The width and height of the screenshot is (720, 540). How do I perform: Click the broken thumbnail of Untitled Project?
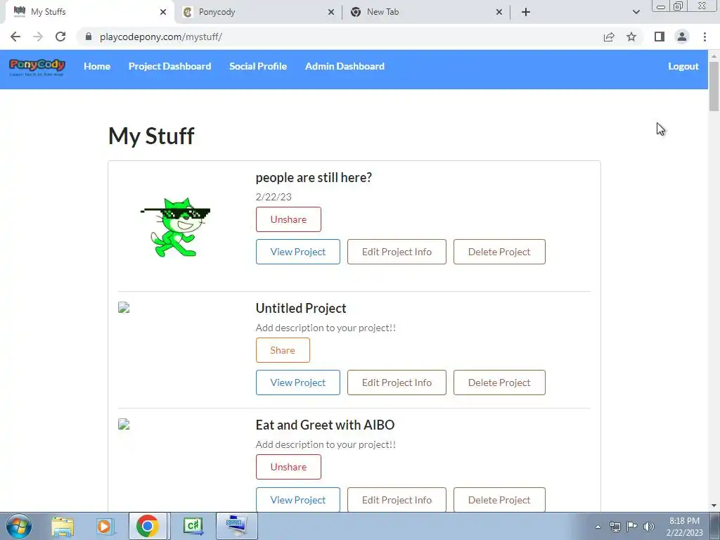tap(124, 308)
